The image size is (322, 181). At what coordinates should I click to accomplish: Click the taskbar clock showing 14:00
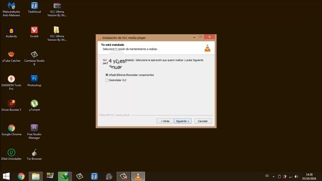(309, 176)
